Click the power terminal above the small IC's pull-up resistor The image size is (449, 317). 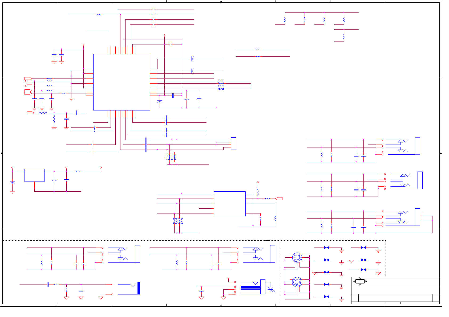tap(258, 182)
